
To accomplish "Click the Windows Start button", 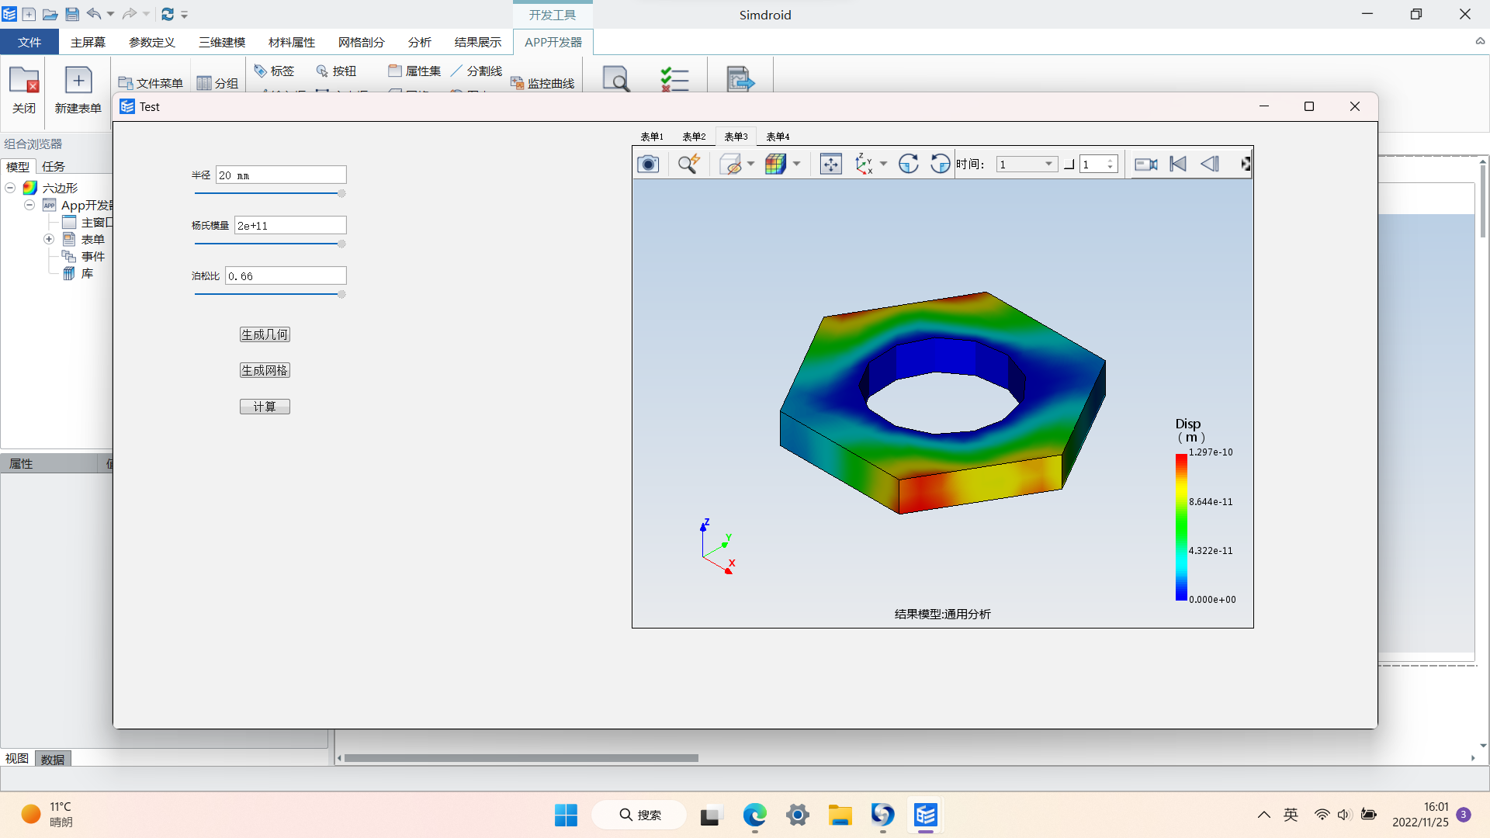I will pos(567,815).
